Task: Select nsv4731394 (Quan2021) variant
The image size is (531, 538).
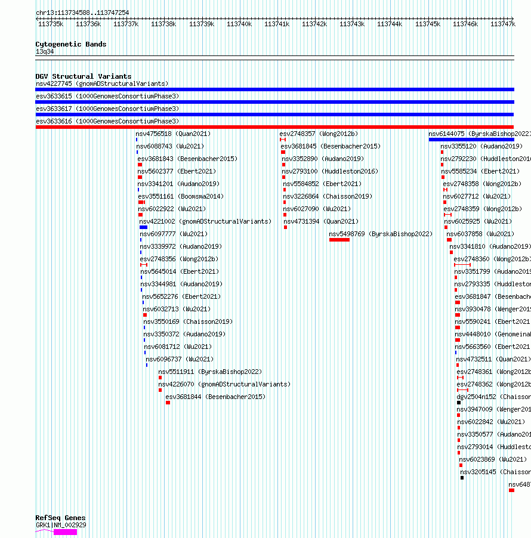Action: coord(321,221)
